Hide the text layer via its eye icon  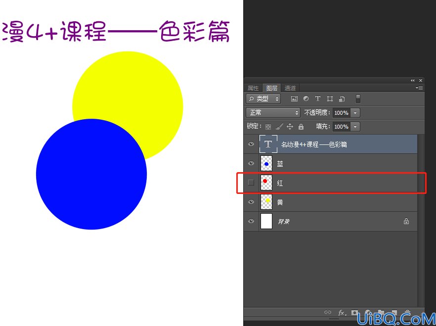251,144
